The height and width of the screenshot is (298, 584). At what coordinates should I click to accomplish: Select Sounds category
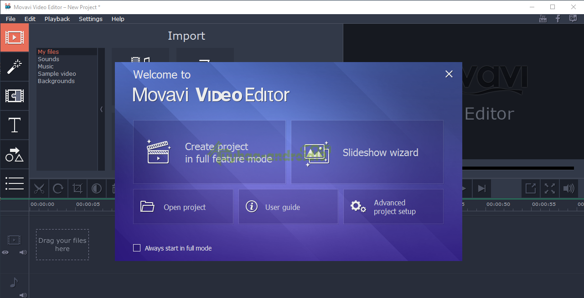(67, 59)
